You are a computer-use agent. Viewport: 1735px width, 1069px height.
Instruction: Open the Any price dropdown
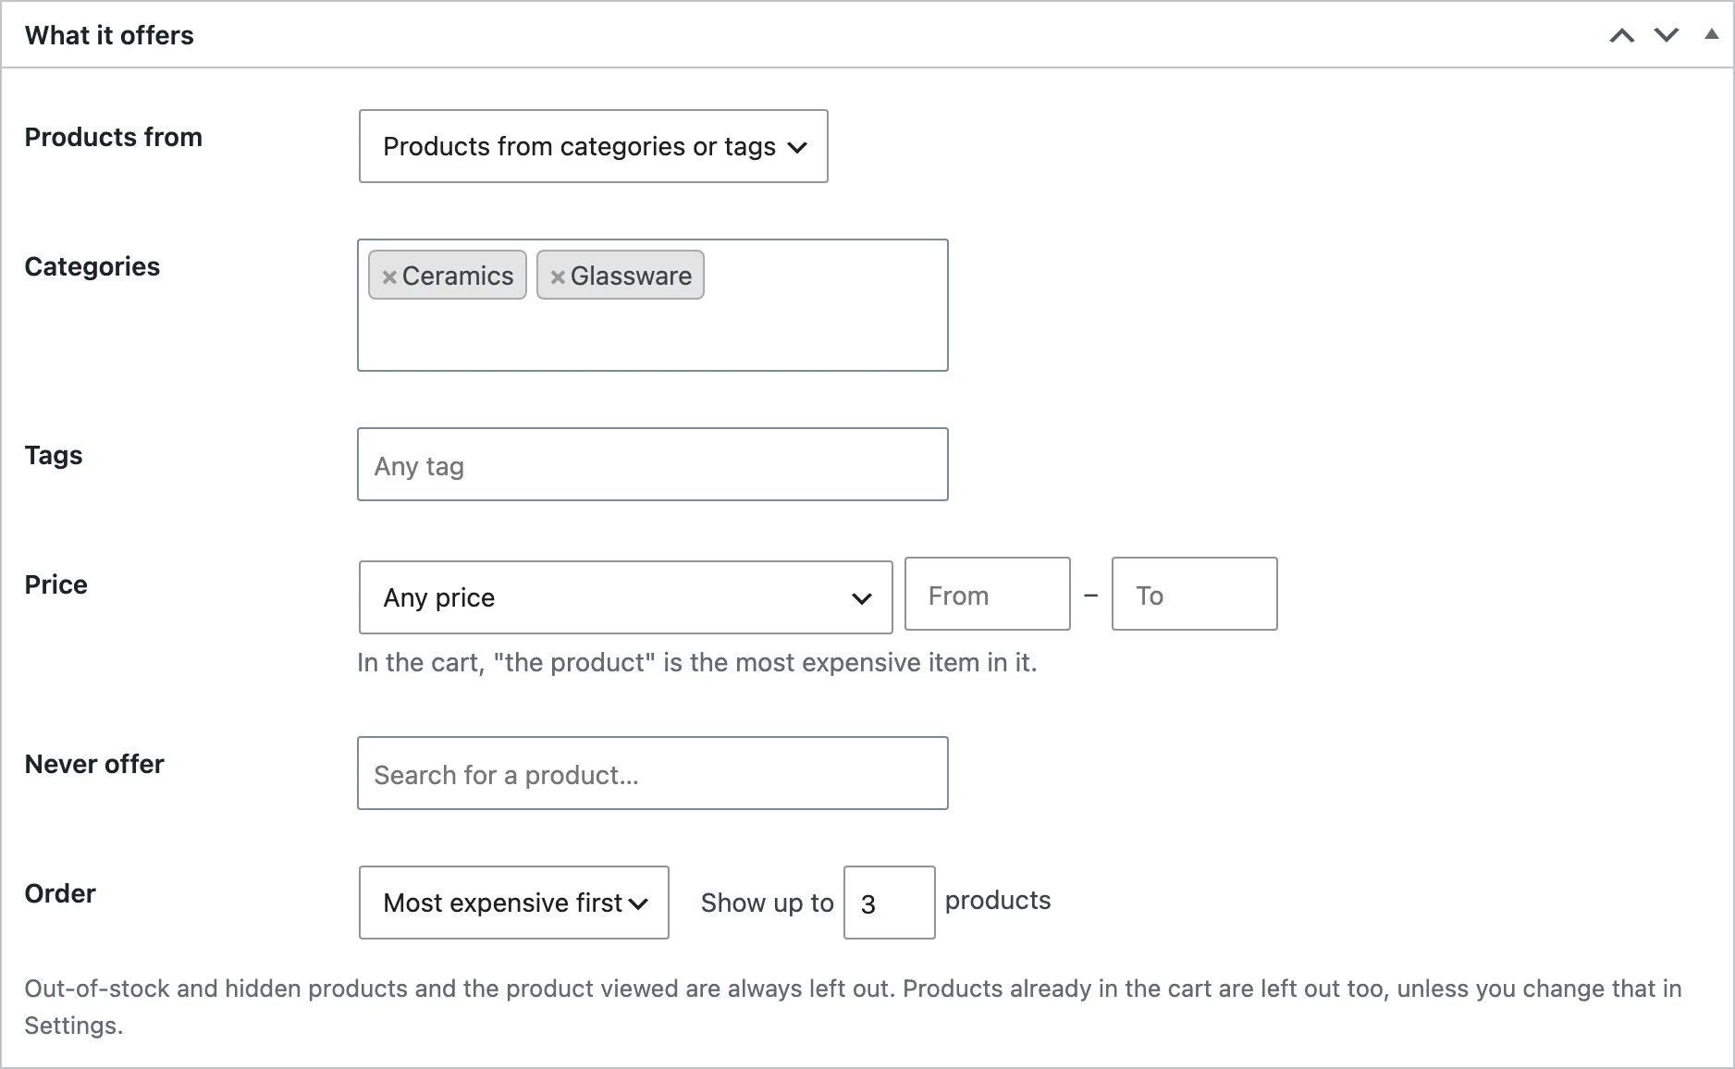[x=626, y=597]
